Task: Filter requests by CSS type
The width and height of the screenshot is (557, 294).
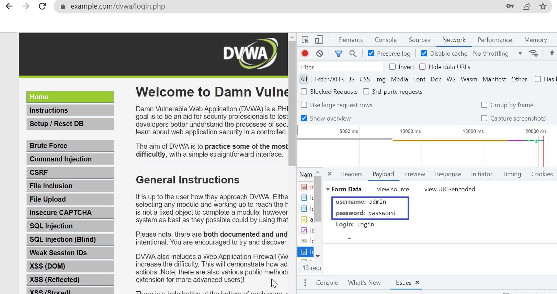Action: [365, 79]
